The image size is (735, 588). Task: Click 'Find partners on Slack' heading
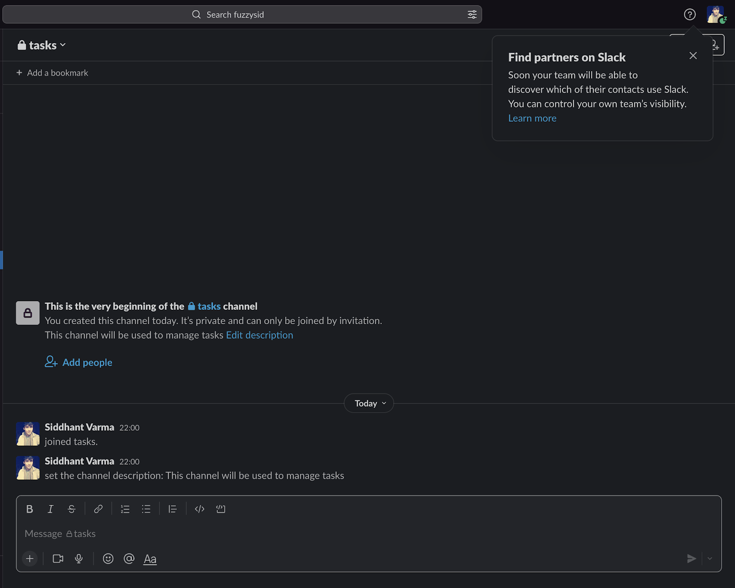coord(567,57)
